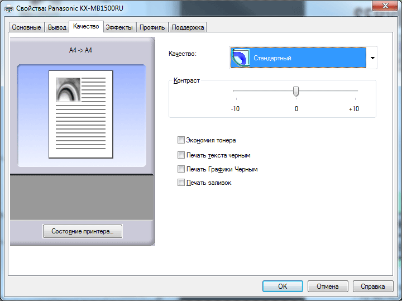The height and width of the screenshot is (301, 402).
Task: Switch to the Основные tab
Action: point(27,27)
